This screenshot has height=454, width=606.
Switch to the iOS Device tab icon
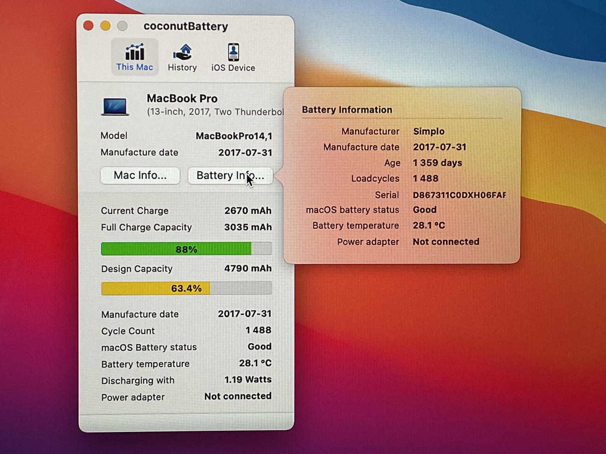pyautogui.click(x=233, y=57)
